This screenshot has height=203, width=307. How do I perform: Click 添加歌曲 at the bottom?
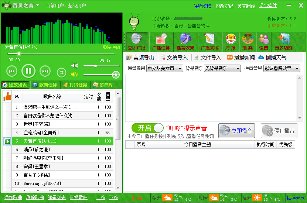click(x=13, y=197)
